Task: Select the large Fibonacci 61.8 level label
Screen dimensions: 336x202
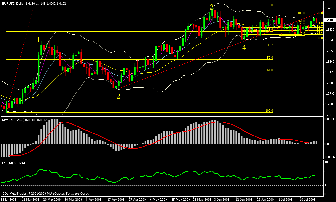Action: click(x=270, y=70)
